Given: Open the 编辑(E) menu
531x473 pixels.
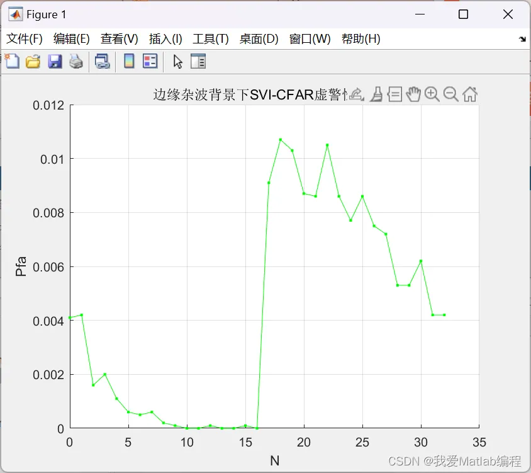Looking at the screenshot, I should (x=72, y=38).
